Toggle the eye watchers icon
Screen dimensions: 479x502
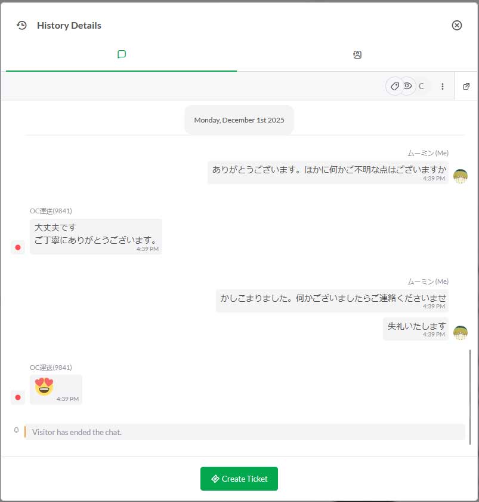(407, 86)
